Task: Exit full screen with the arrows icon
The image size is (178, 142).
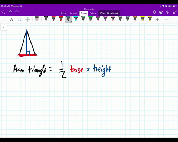Action: coord(175,12)
